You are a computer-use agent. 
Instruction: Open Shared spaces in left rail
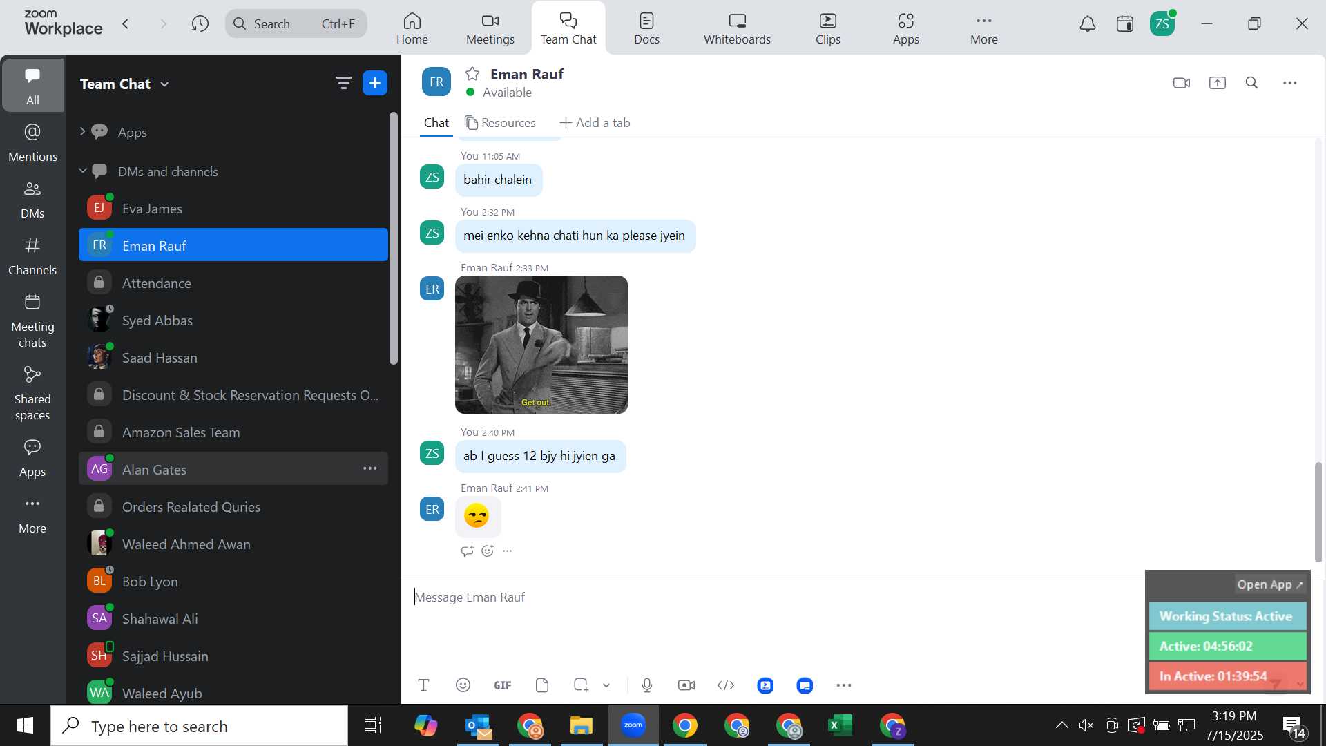coord(32,394)
